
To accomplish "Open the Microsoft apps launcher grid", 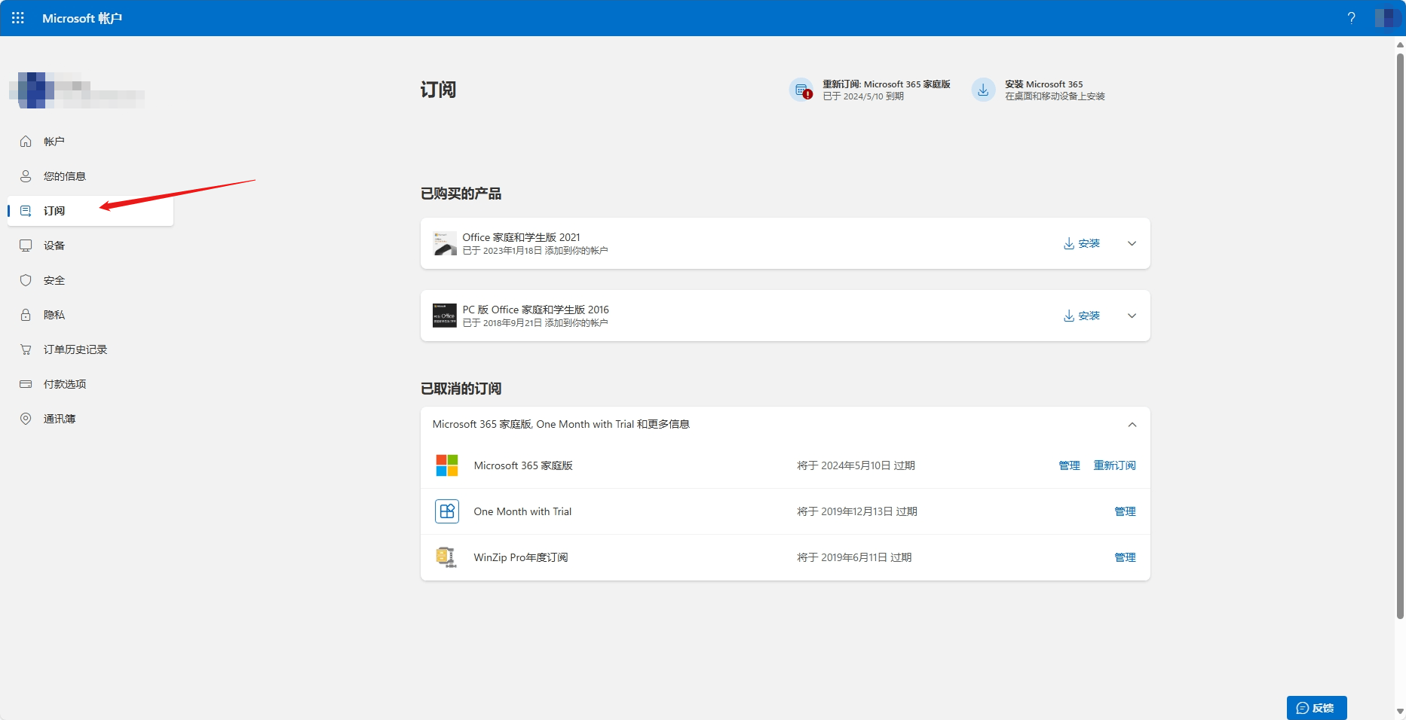I will pyautogui.click(x=18, y=18).
